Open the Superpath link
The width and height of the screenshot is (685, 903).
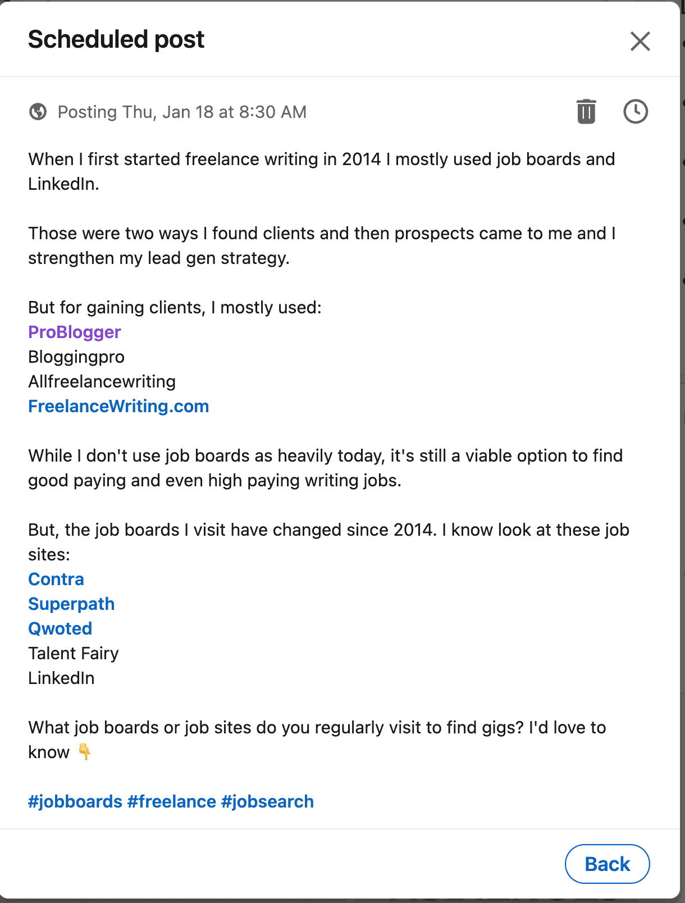pyautogui.click(x=71, y=604)
